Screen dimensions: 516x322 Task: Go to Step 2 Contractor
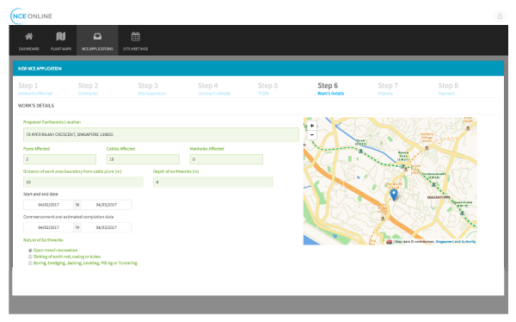click(89, 89)
